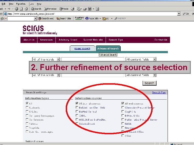Open the About Us page

(29, 40)
